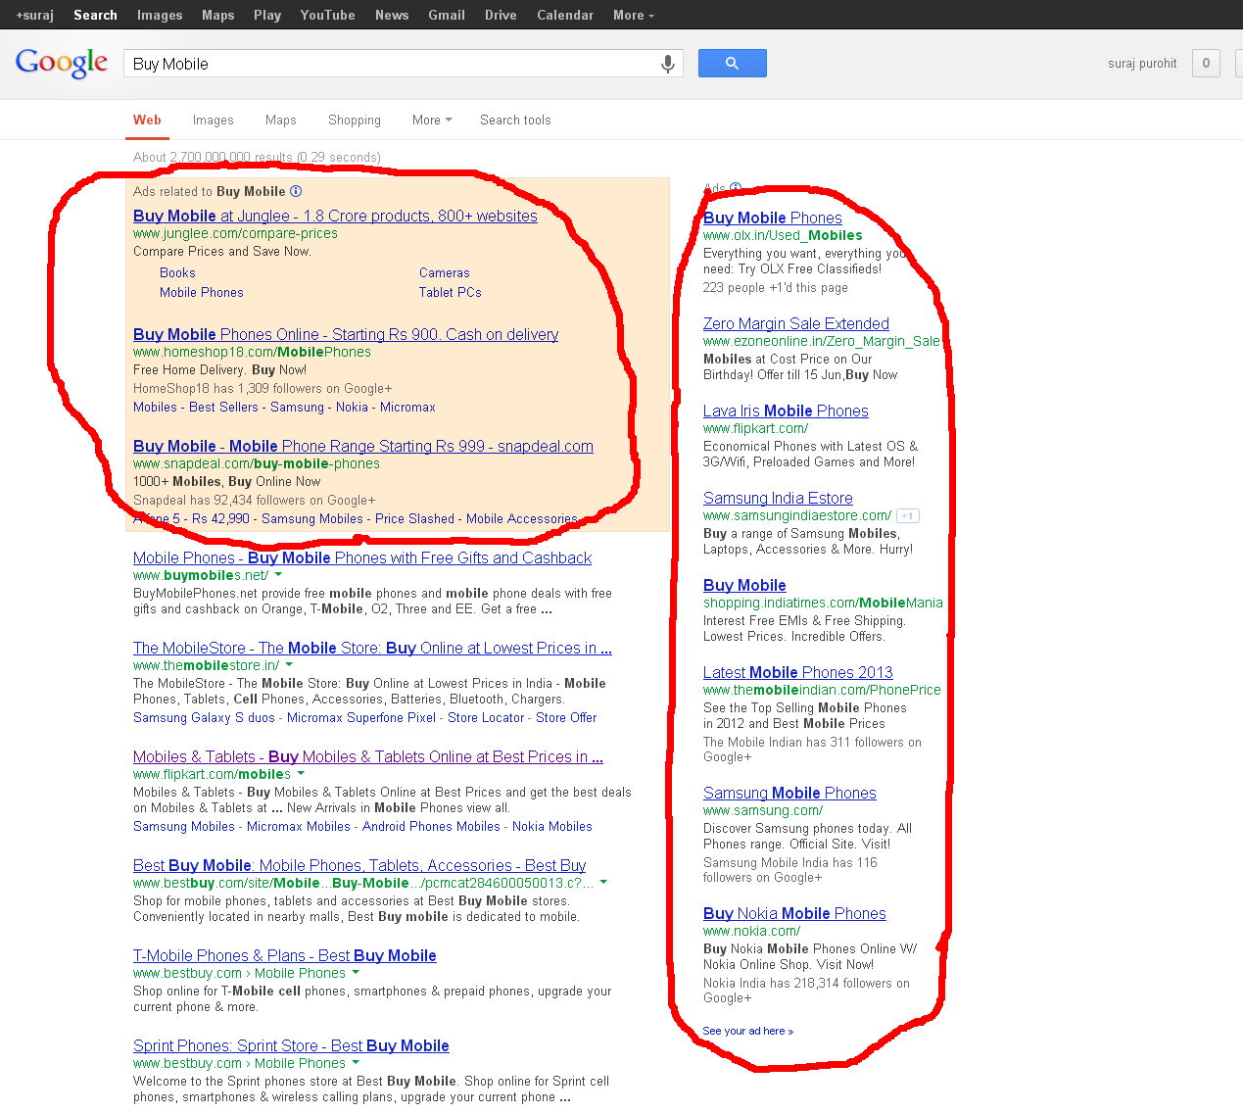Open indiatimes Buy Mobile side ad
Screen dimensions: 1243x1113
[744, 585]
